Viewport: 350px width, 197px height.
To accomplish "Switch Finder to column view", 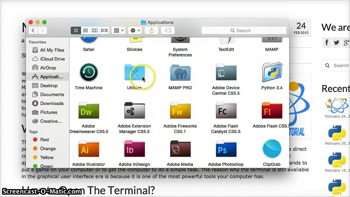I will click(95, 30).
